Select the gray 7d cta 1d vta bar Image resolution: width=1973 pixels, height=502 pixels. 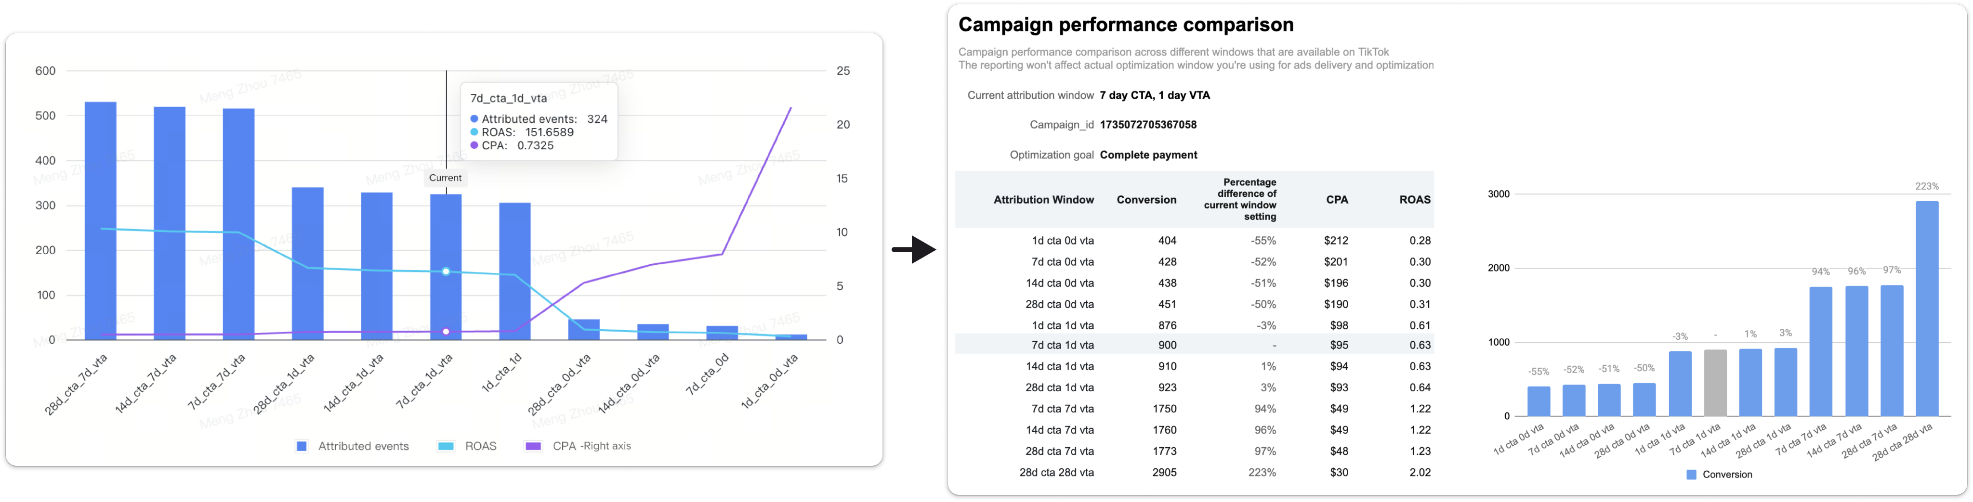click(x=1715, y=383)
